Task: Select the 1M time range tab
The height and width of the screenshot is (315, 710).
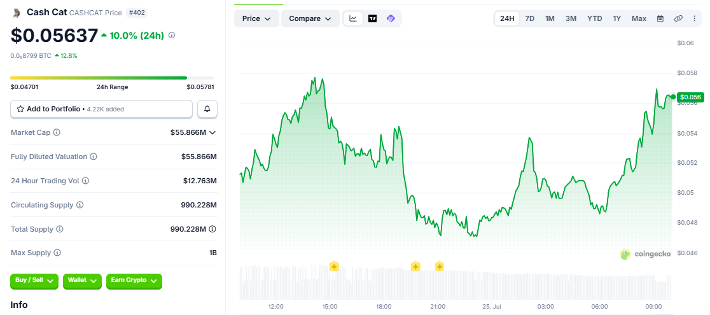Action: [x=550, y=18]
